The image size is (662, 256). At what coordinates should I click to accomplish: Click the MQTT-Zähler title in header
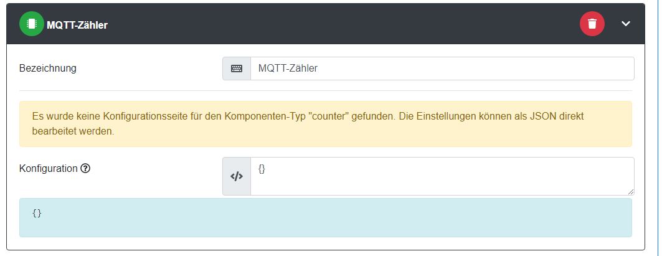pos(77,24)
